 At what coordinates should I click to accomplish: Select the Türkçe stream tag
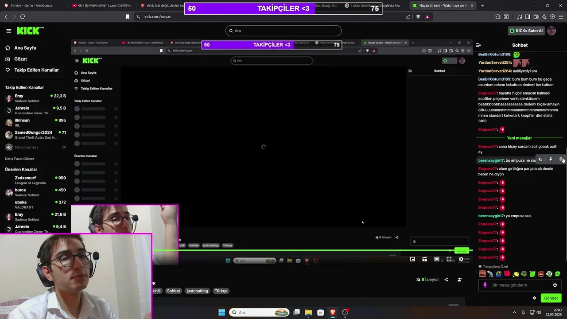tap(221, 291)
